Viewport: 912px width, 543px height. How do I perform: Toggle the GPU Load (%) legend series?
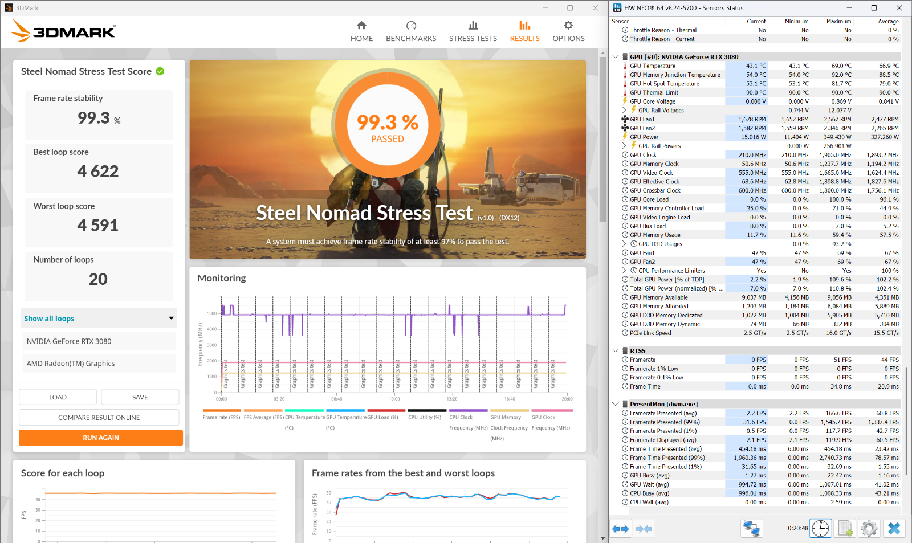point(386,414)
